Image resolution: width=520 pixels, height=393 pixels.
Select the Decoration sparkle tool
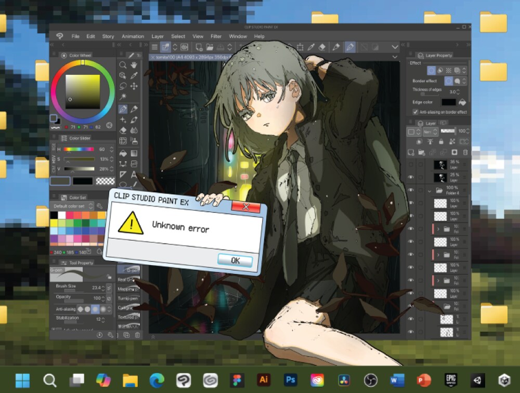coord(123,119)
